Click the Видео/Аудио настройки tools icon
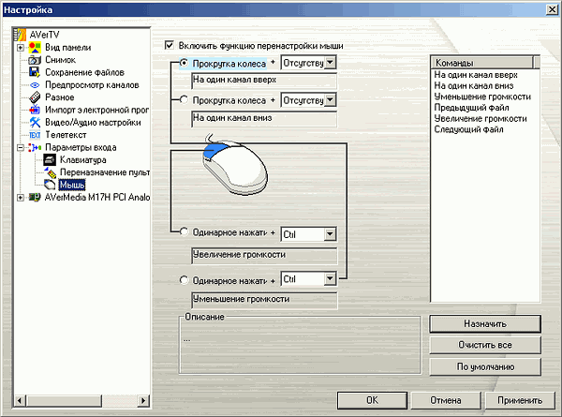The height and width of the screenshot is (417, 562). click(x=35, y=122)
